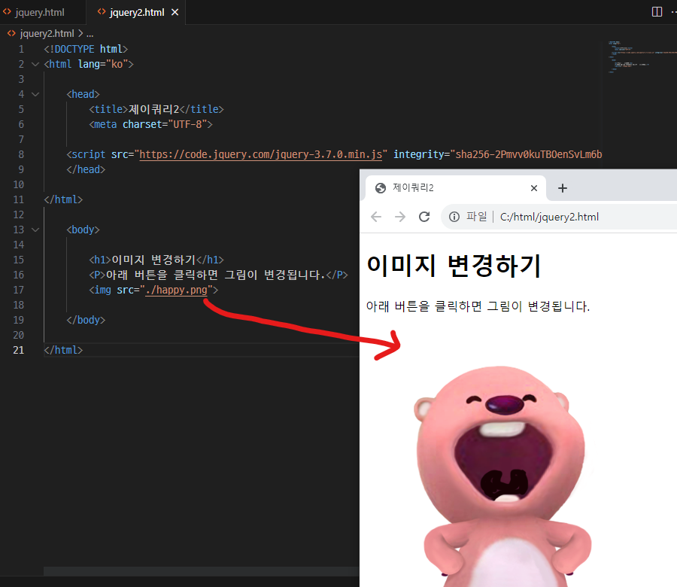Screen dimensions: 677x587
Task: Click the 이미지 변경하기 heading in browser
Action: pyautogui.click(x=454, y=266)
